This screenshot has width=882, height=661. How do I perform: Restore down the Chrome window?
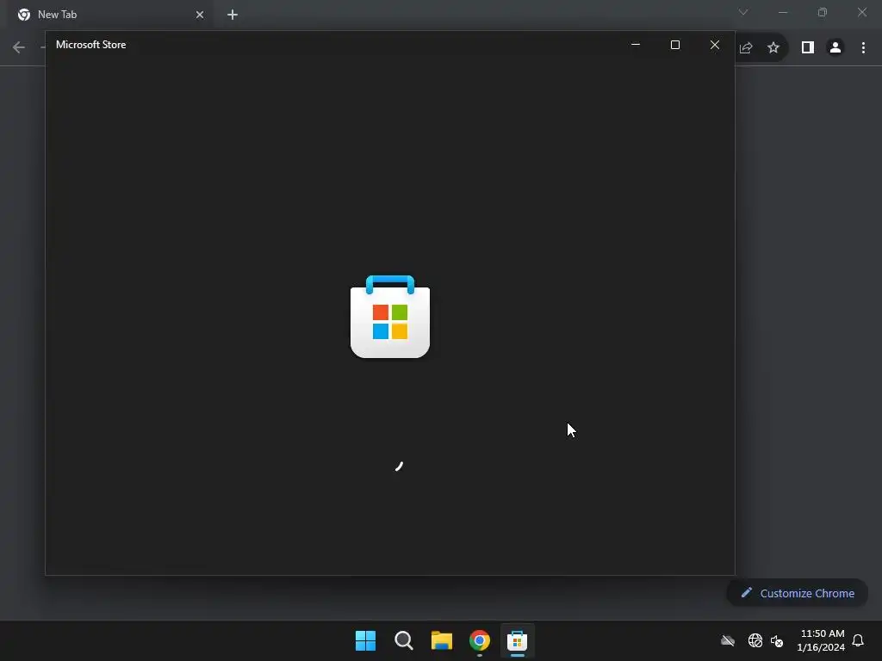[823, 12]
